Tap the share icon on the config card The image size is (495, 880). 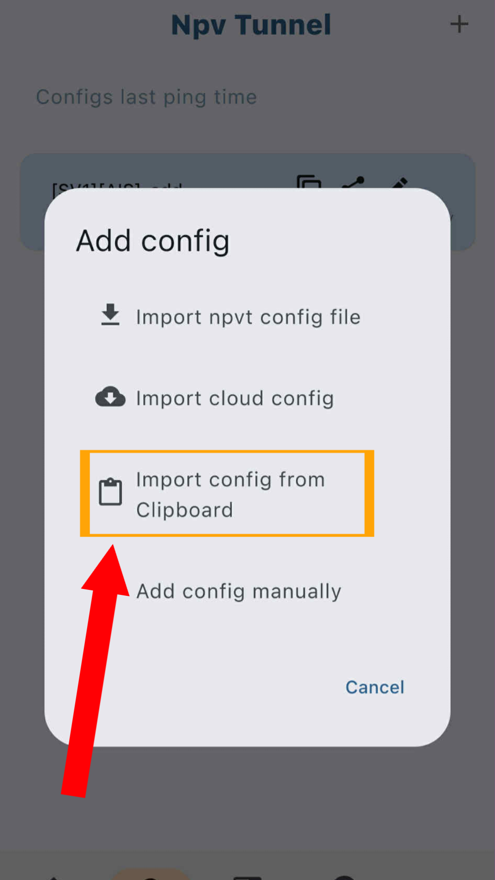click(353, 182)
